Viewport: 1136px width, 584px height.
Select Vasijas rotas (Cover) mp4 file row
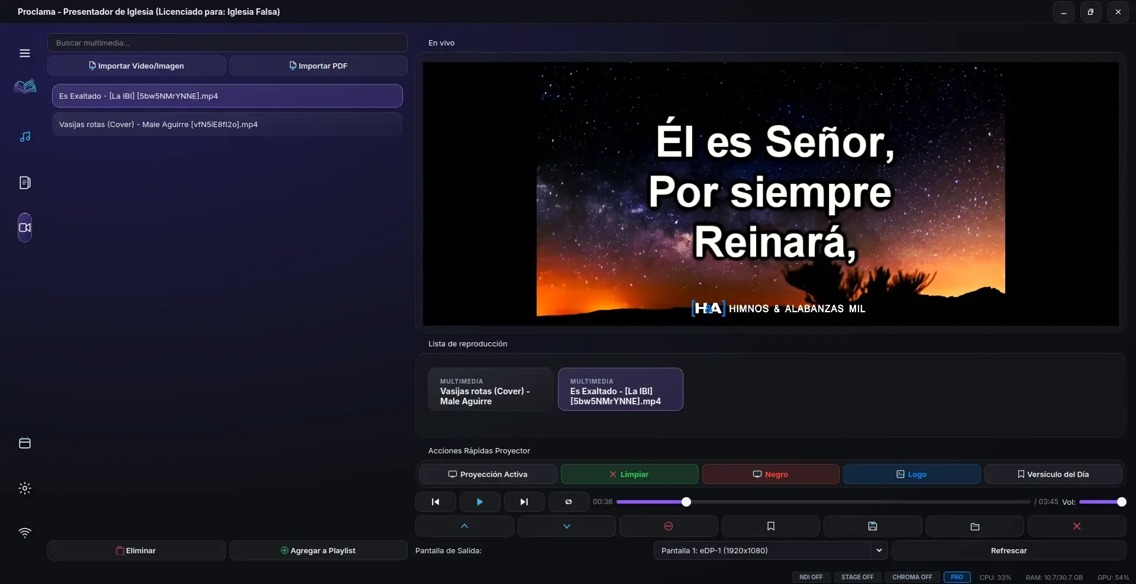227,124
